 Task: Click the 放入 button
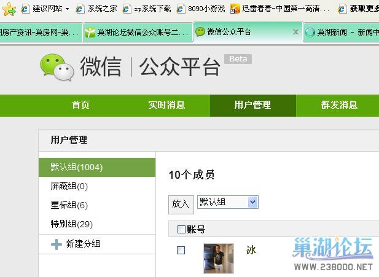click(181, 205)
